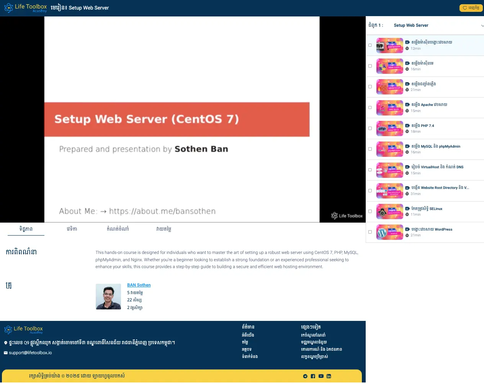This screenshot has width=484, height=384.
Task: Click the support@lifetoolbox.io email address
Action: tap(30, 353)
